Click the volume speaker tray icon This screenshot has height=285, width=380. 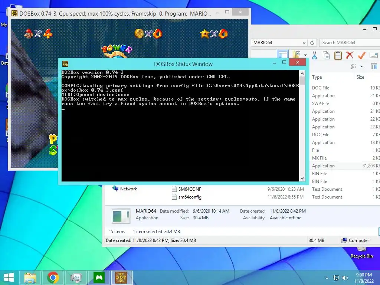pyautogui.click(x=345, y=278)
